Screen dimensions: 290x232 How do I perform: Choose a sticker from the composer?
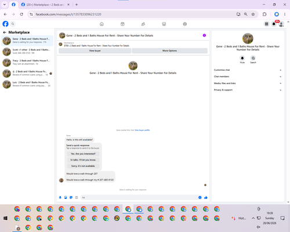click(71, 197)
